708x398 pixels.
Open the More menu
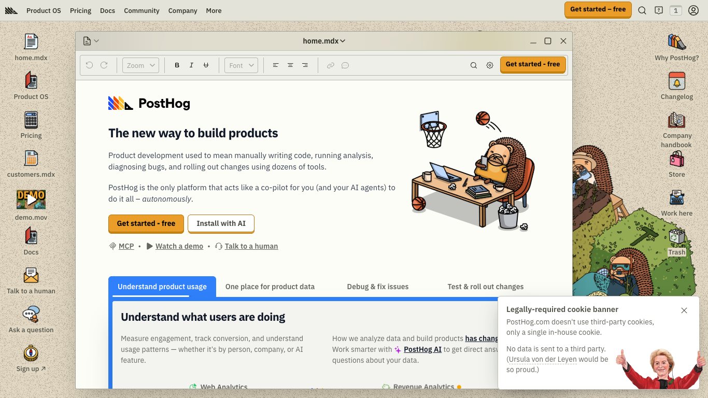pos(214,10)
